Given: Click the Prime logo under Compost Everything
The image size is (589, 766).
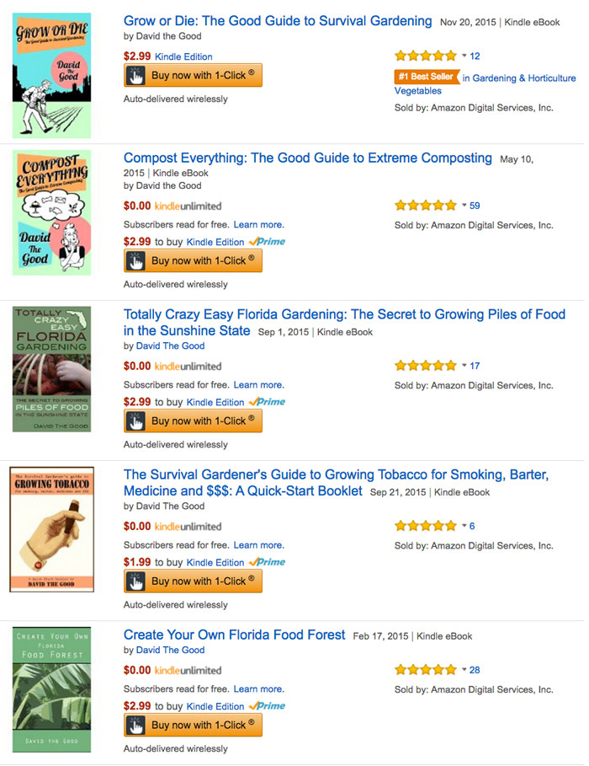Looking at the screenshot, I should tap(268, 242).
